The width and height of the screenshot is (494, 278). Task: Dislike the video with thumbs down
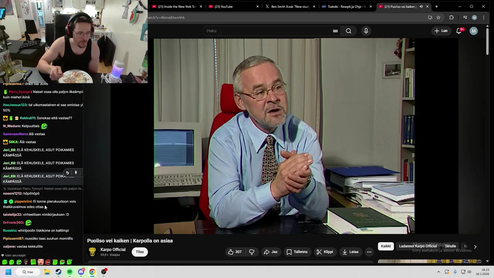tap(252, 252)
